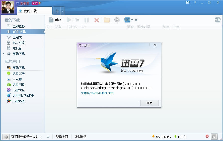This screenshot has width=223, height=141.
Task: Open the dropdown arrow beside new tab button
Action: pyautogui.click(x=62, y=11)
